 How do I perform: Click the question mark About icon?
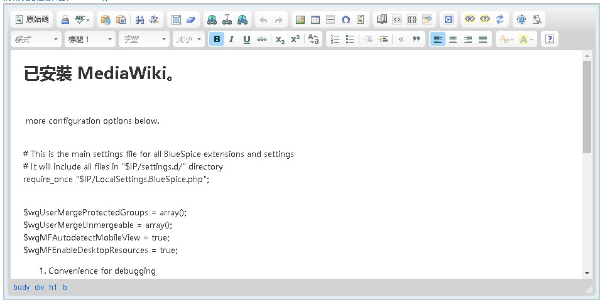click(550, 39)
